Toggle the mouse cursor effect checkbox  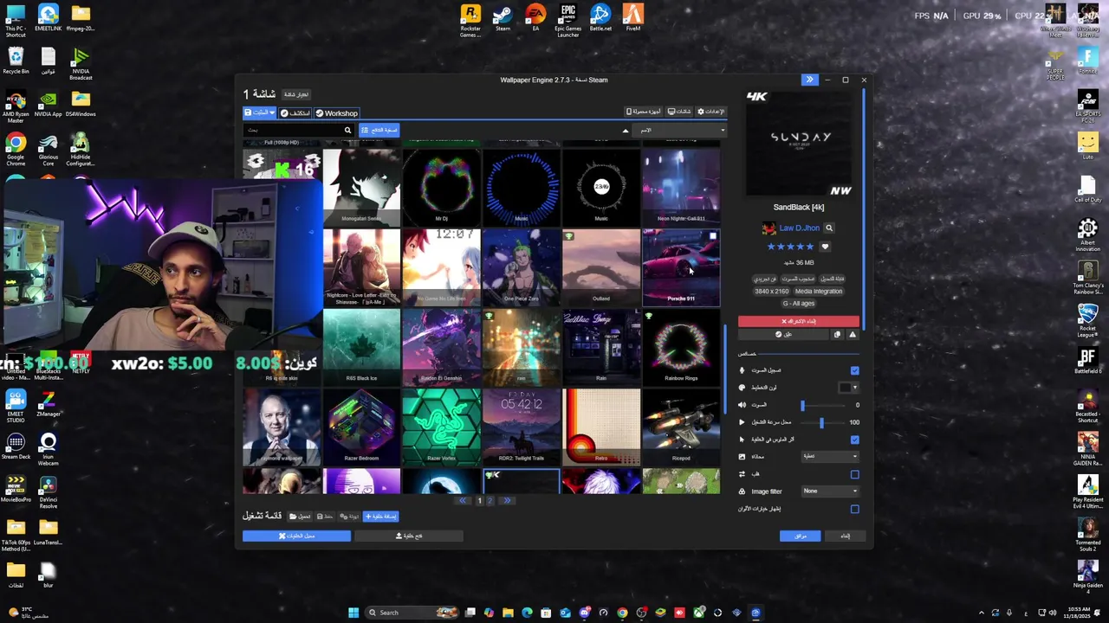pos(854,440)
